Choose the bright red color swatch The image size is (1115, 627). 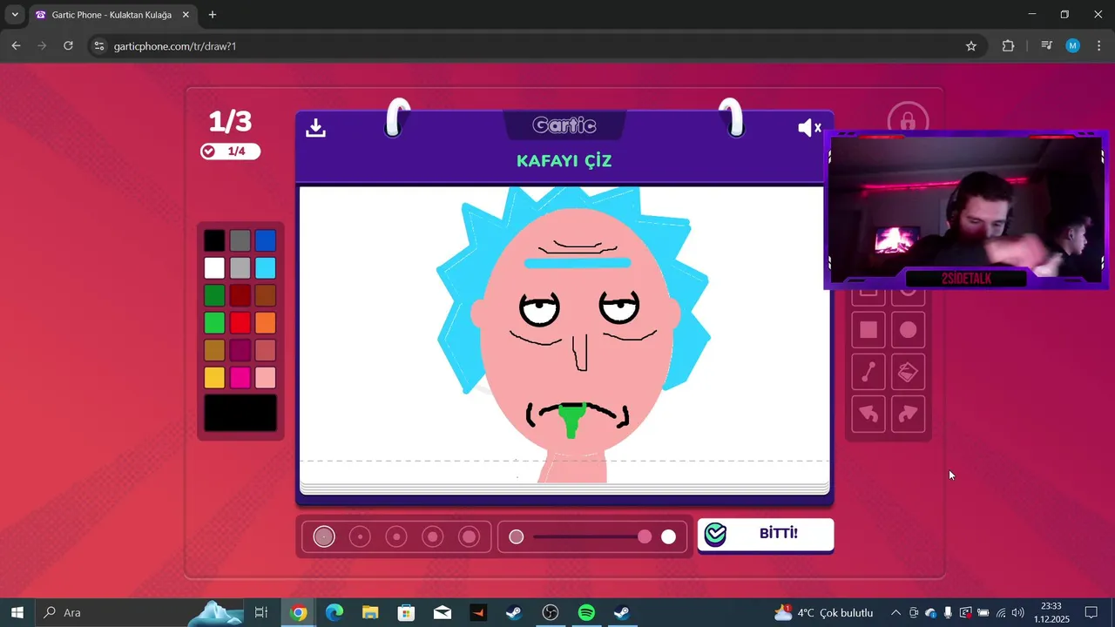click(x=240, y=322)
